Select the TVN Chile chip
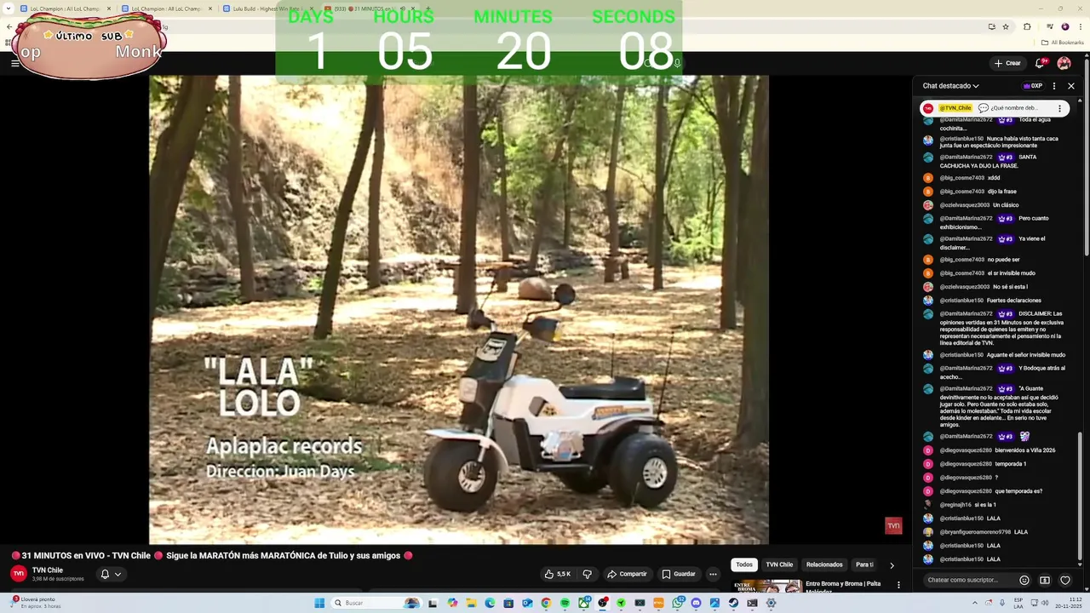The width and height of the screenshot is (1090, 613). pos(779,564)
